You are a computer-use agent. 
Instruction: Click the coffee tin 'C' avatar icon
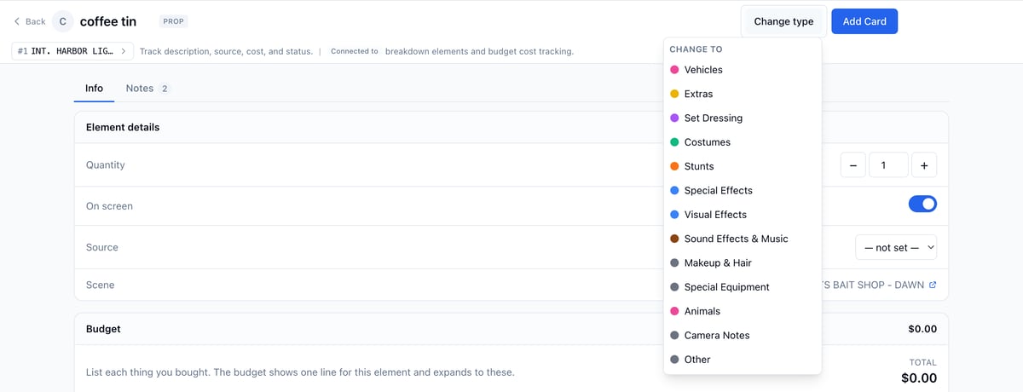pos(62,21)
